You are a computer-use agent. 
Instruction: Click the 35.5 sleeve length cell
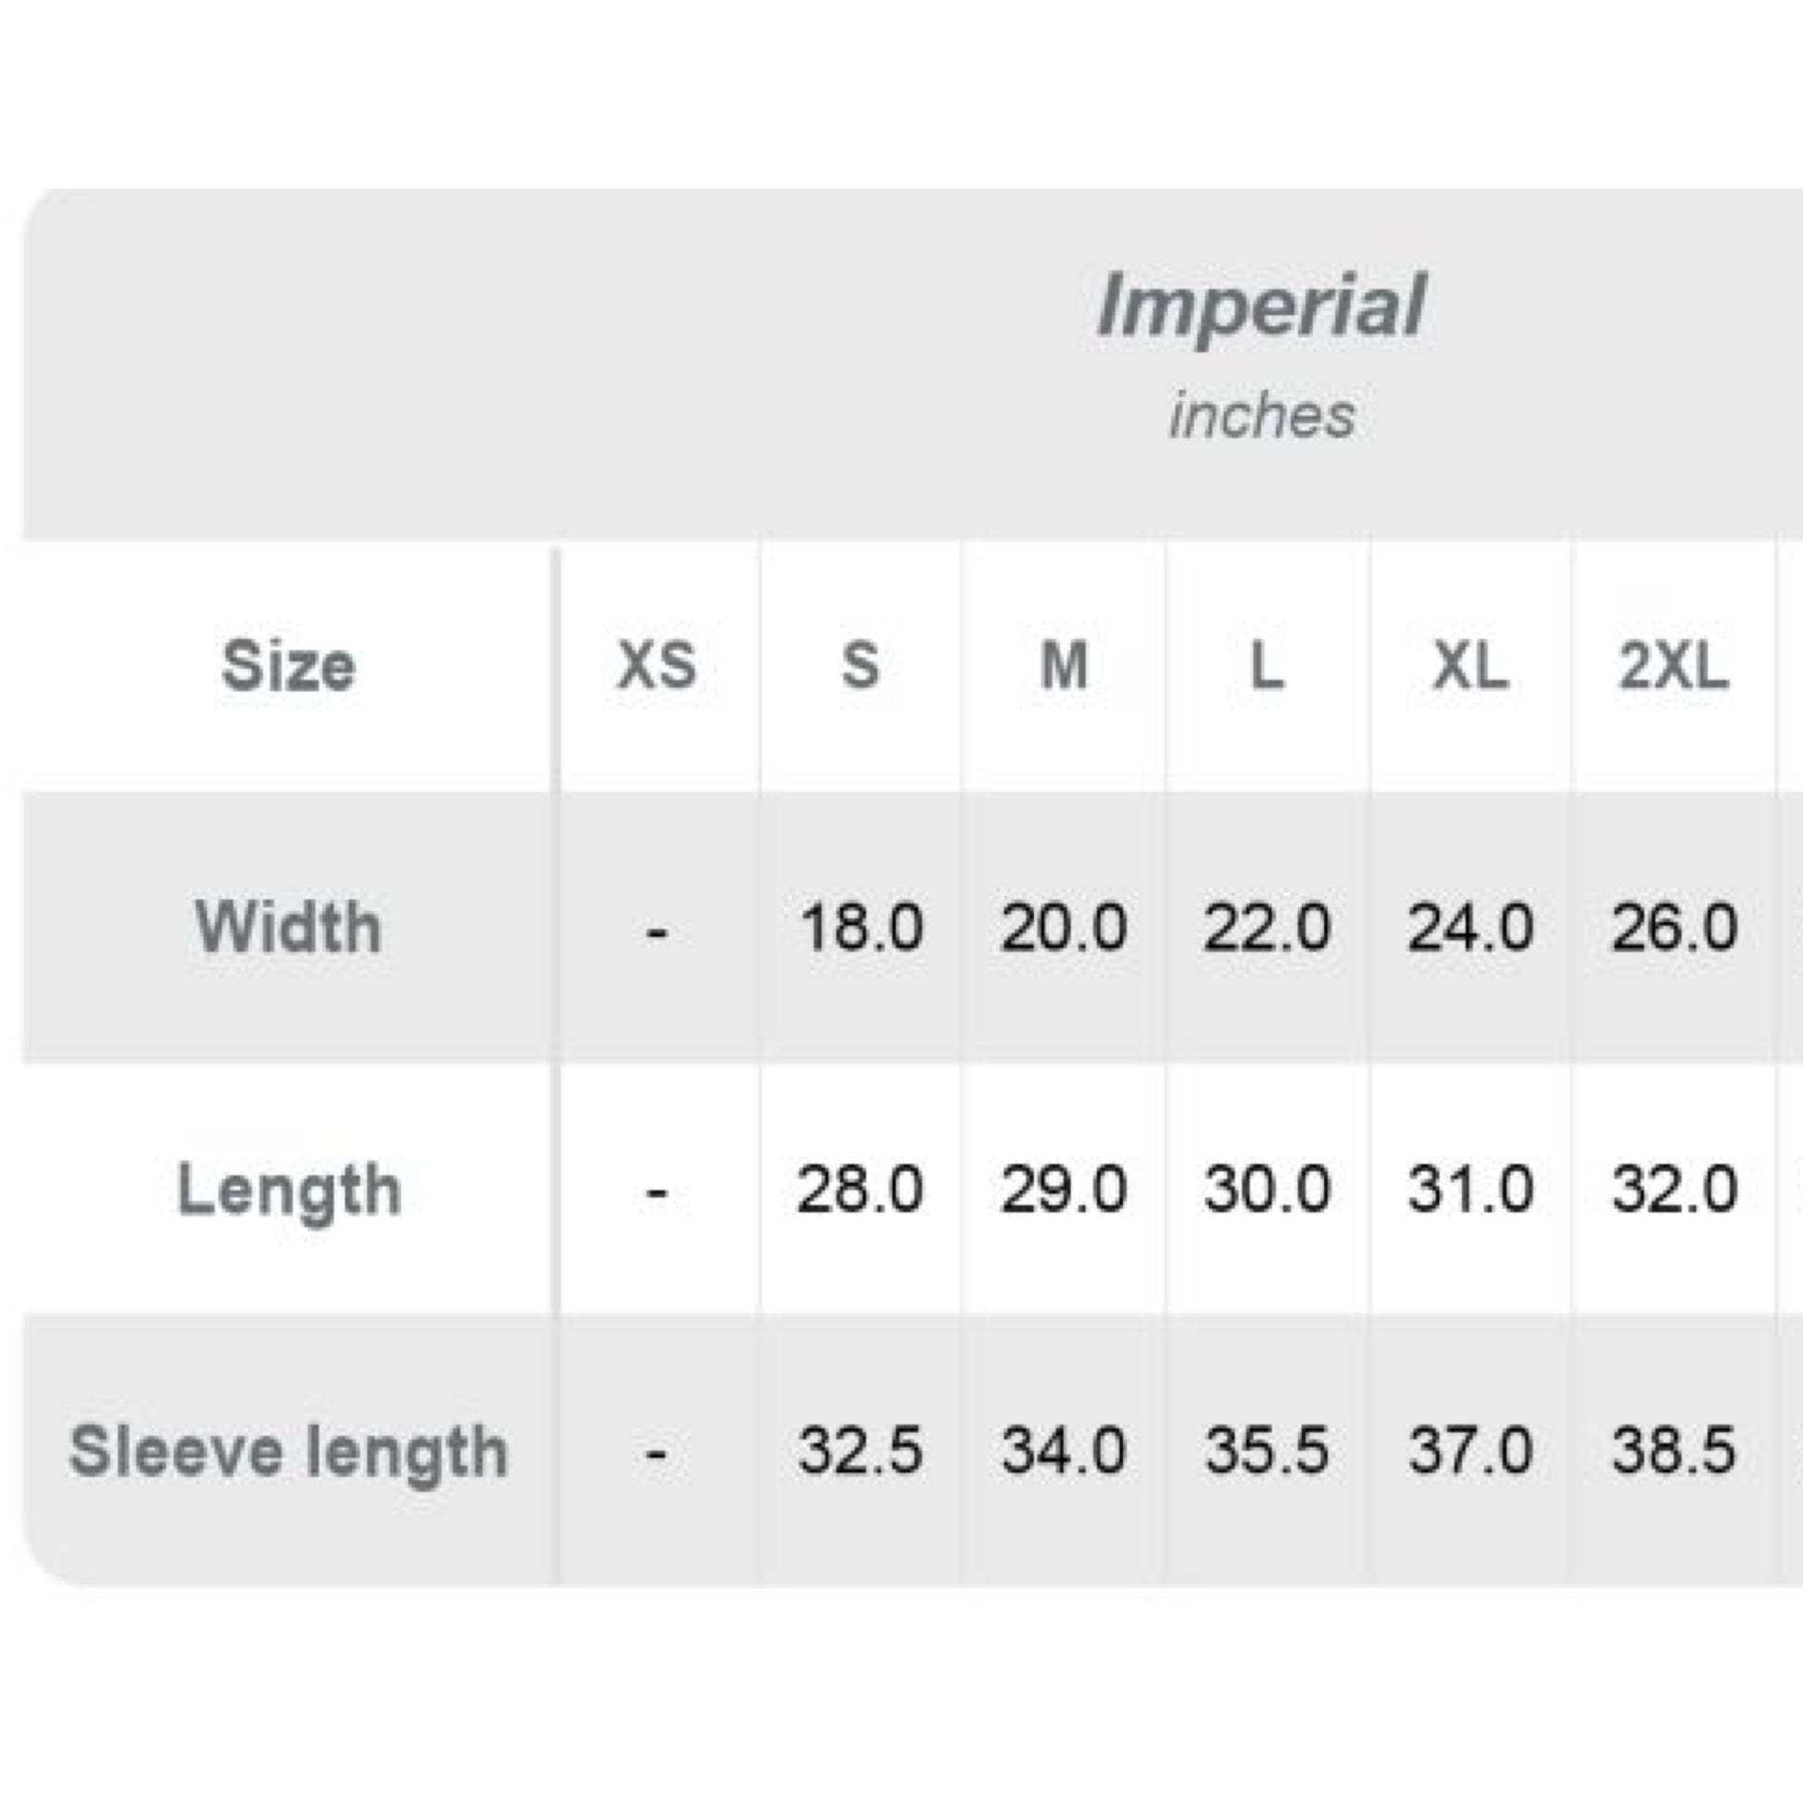[x=1267, y=1451]
